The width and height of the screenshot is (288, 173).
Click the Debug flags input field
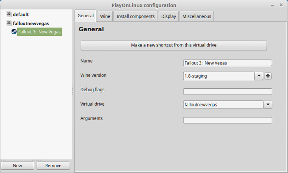pyautogui.click(x=228, y=92)
